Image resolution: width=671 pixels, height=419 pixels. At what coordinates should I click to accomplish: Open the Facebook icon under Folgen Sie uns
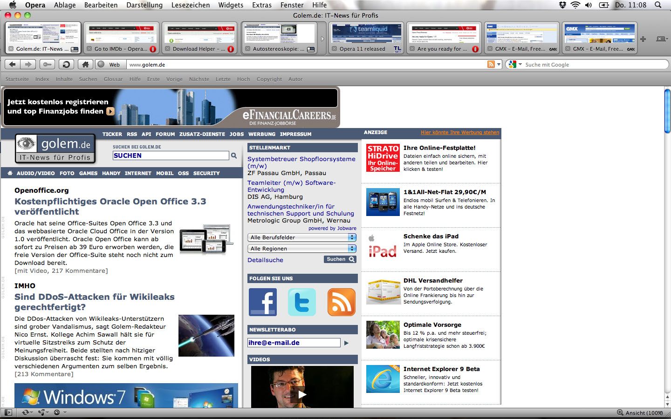point(262,302)
